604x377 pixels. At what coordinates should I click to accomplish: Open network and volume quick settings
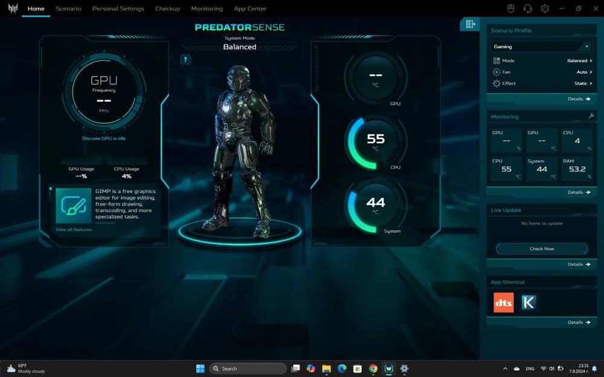tap(551, 369)
